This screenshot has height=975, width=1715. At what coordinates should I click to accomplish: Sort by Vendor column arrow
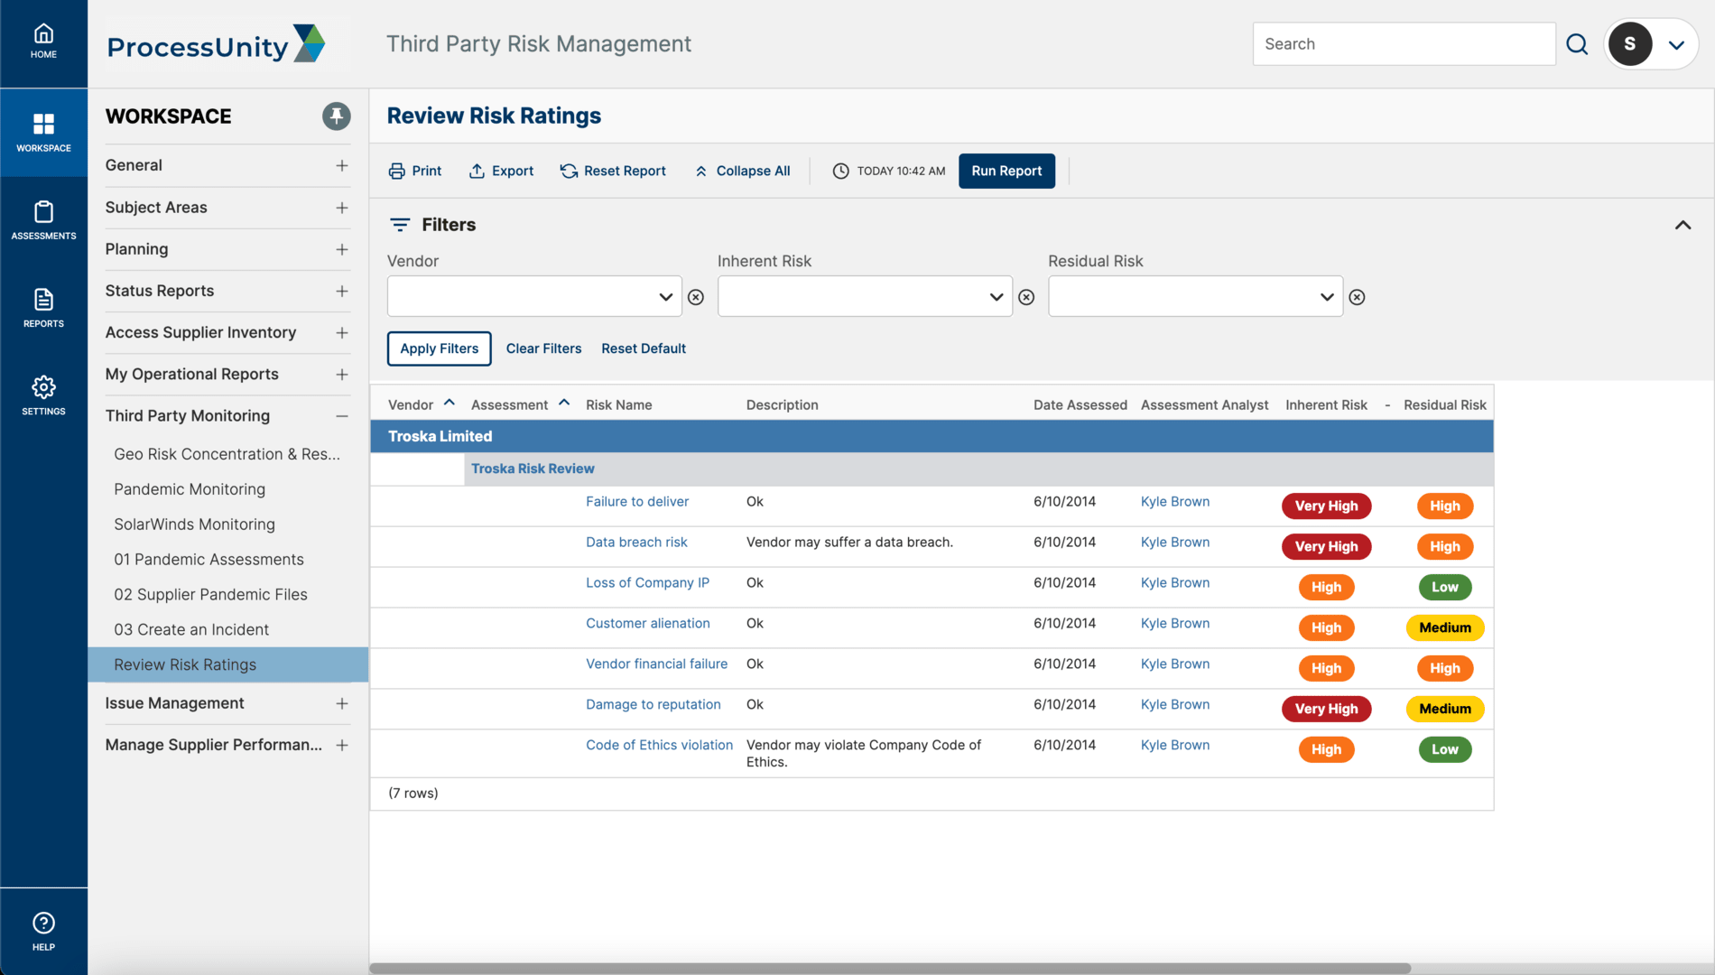449,403
